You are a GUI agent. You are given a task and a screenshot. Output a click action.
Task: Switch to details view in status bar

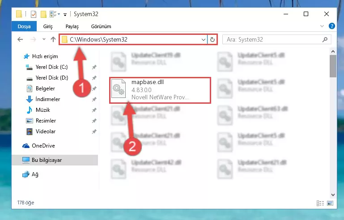(320, 203)
